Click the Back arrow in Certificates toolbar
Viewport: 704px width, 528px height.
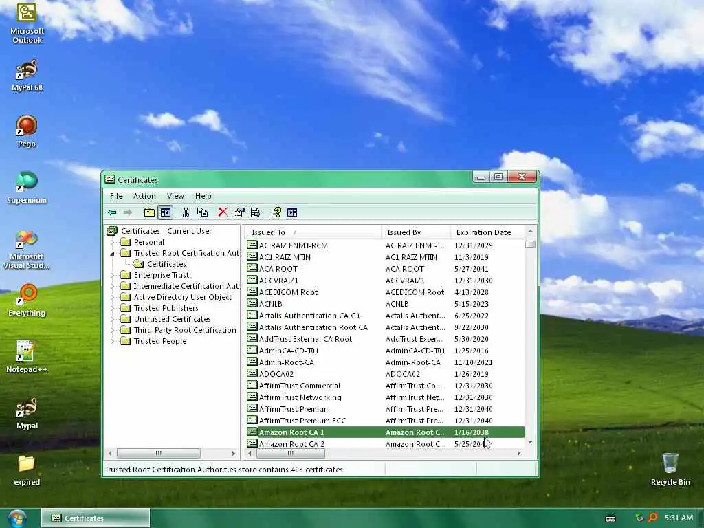tap(112, 212)
